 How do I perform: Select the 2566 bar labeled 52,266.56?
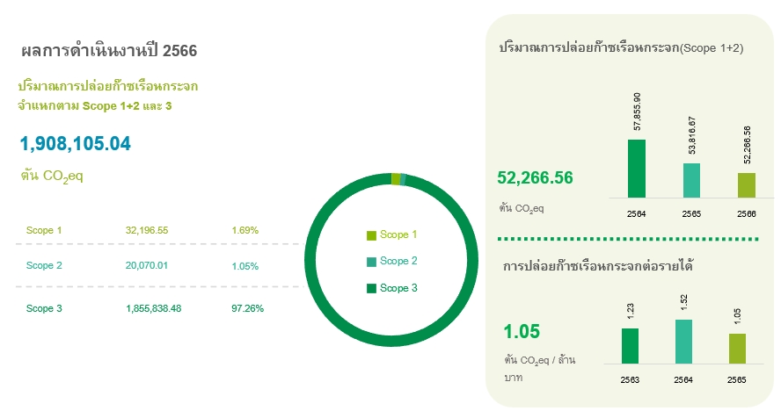tap(746, 185)
